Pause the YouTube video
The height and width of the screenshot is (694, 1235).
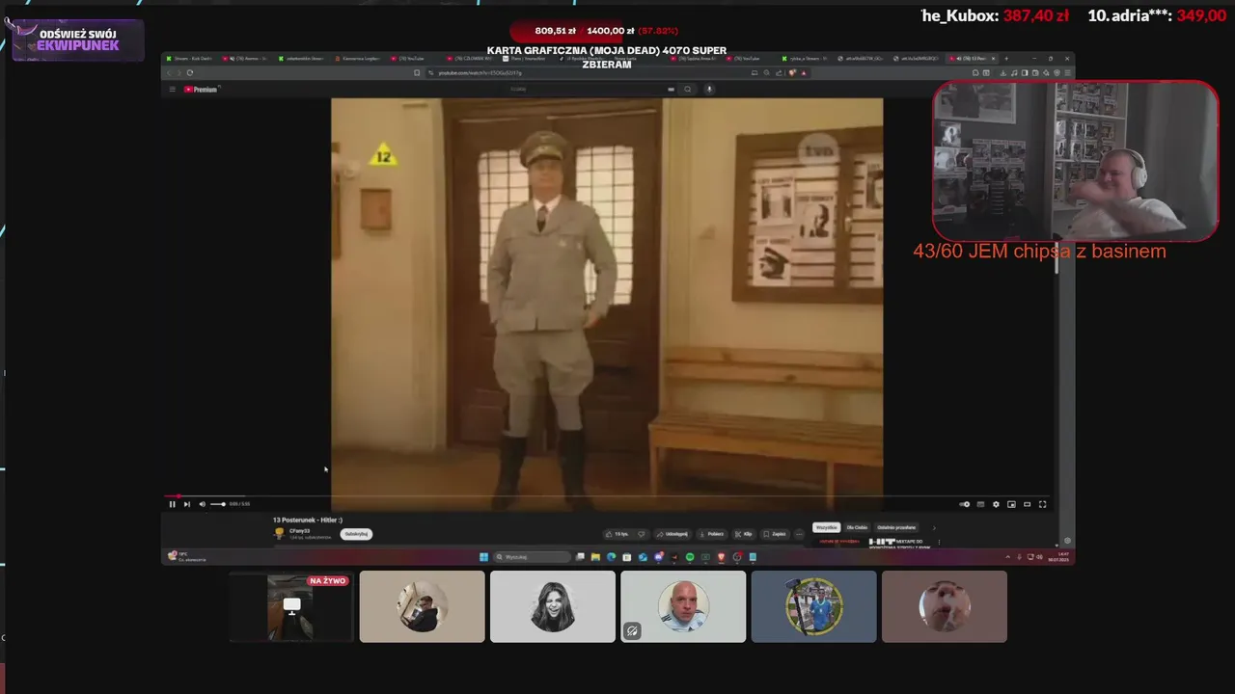(x=172, y=504)
